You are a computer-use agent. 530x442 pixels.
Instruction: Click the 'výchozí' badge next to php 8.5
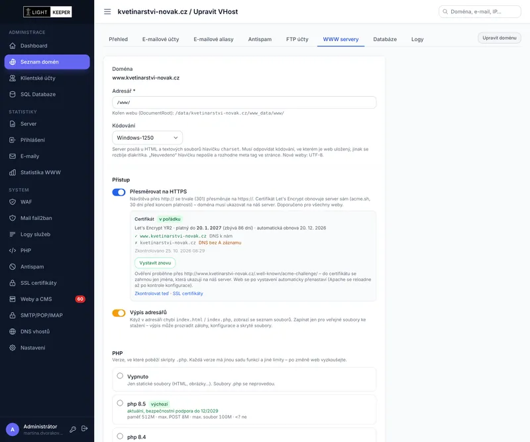coord(159,404)
